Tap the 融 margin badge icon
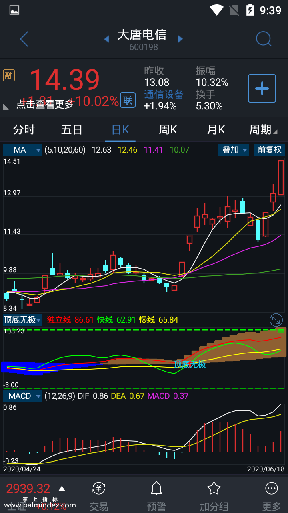This screenshot has height=513, width=288. pyautogui.click(x=9, y=75)
